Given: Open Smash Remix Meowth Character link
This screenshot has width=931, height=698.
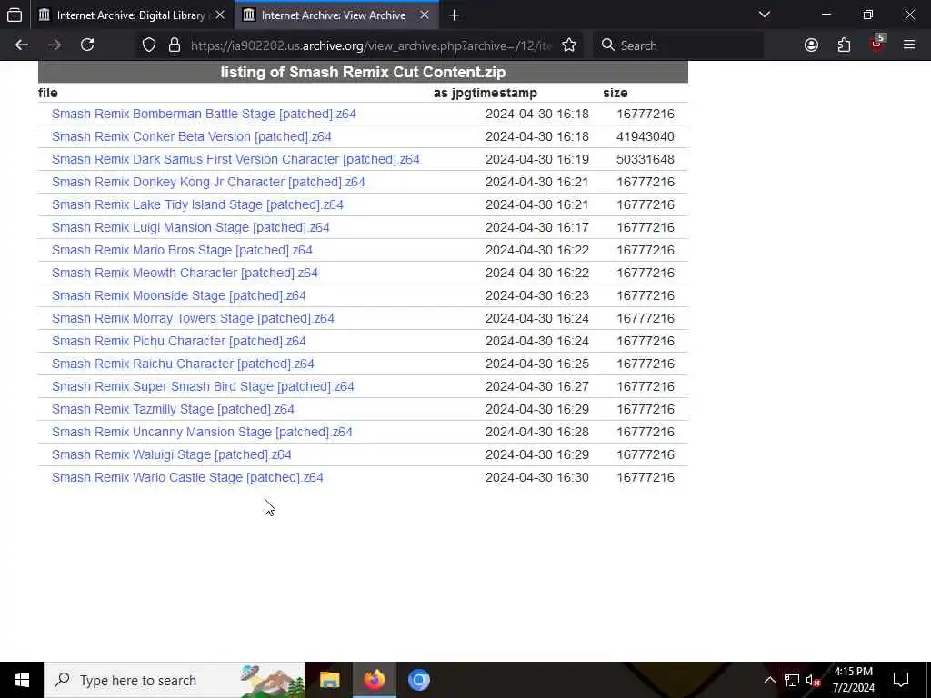Looking at the screenshot, I should click(x=185, y=273).
